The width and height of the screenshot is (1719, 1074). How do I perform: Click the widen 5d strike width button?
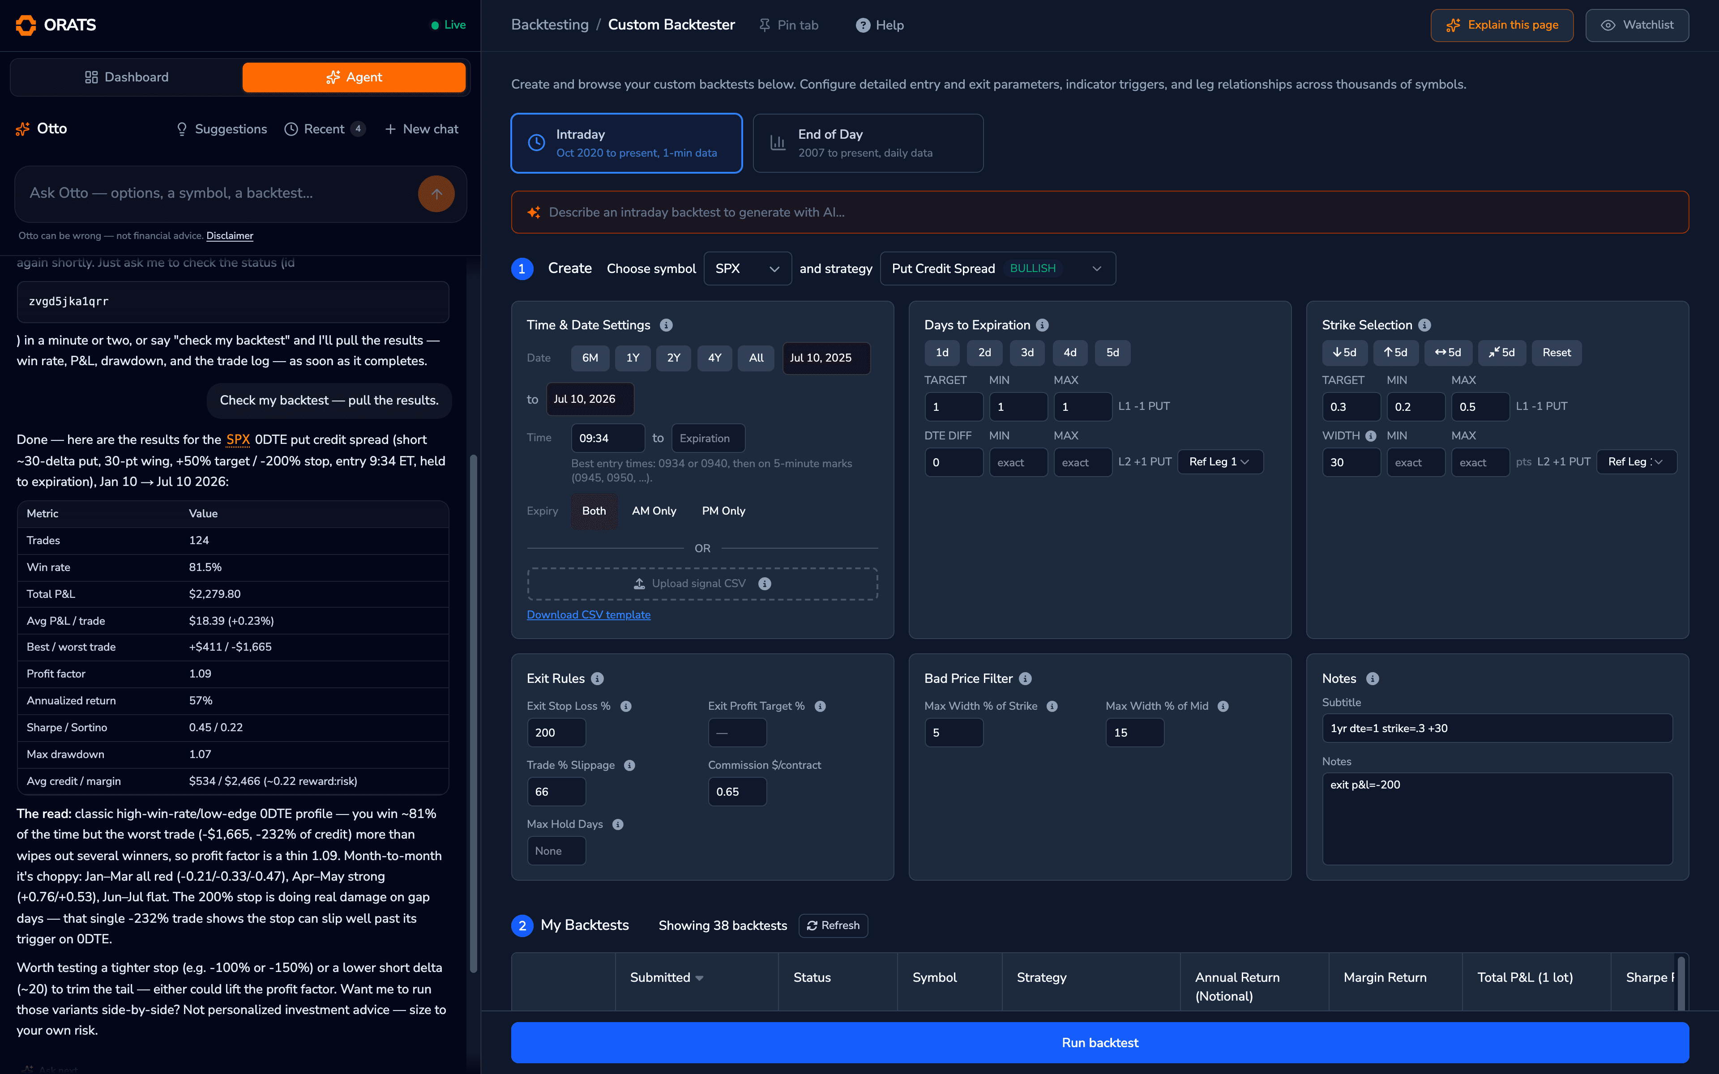coord(1448,352)
